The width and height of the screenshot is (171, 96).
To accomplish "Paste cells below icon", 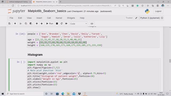I will pos(31,23).
